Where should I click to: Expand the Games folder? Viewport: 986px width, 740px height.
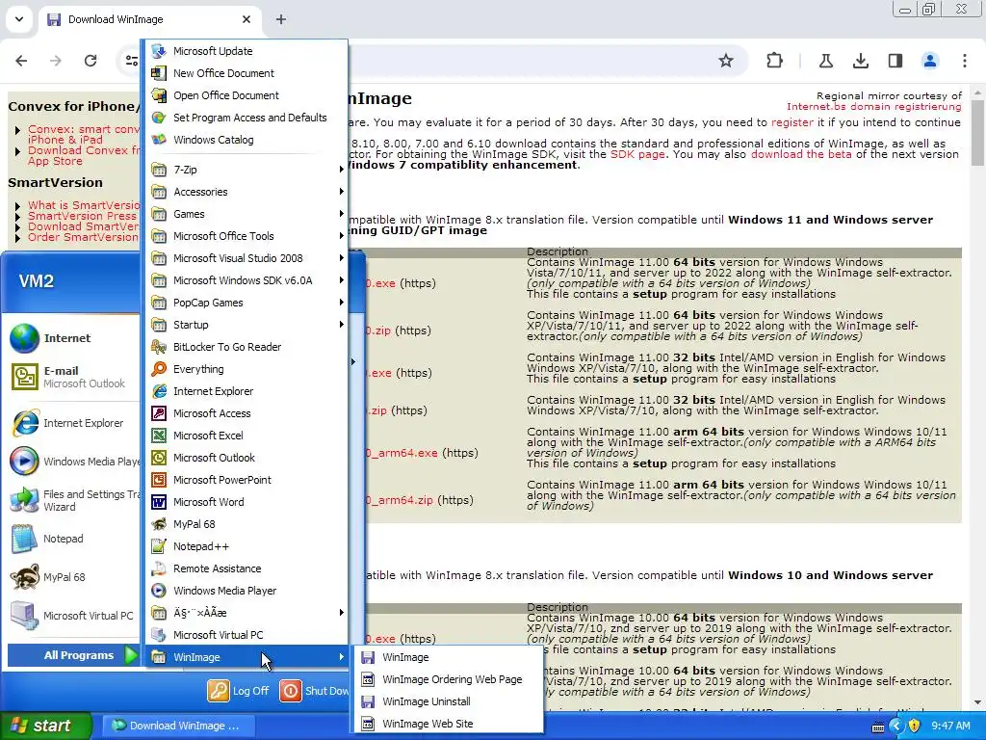click(246, 214)
